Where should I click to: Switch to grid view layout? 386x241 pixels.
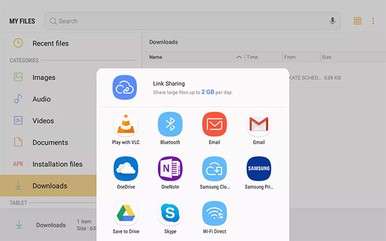(357, 21)
